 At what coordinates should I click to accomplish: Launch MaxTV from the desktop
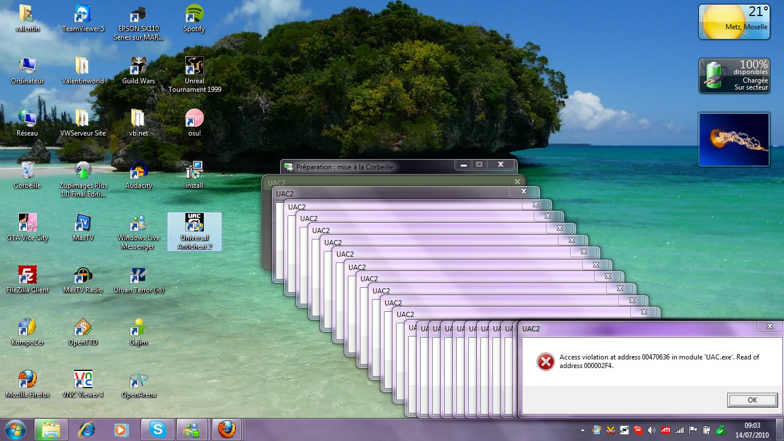83,227
